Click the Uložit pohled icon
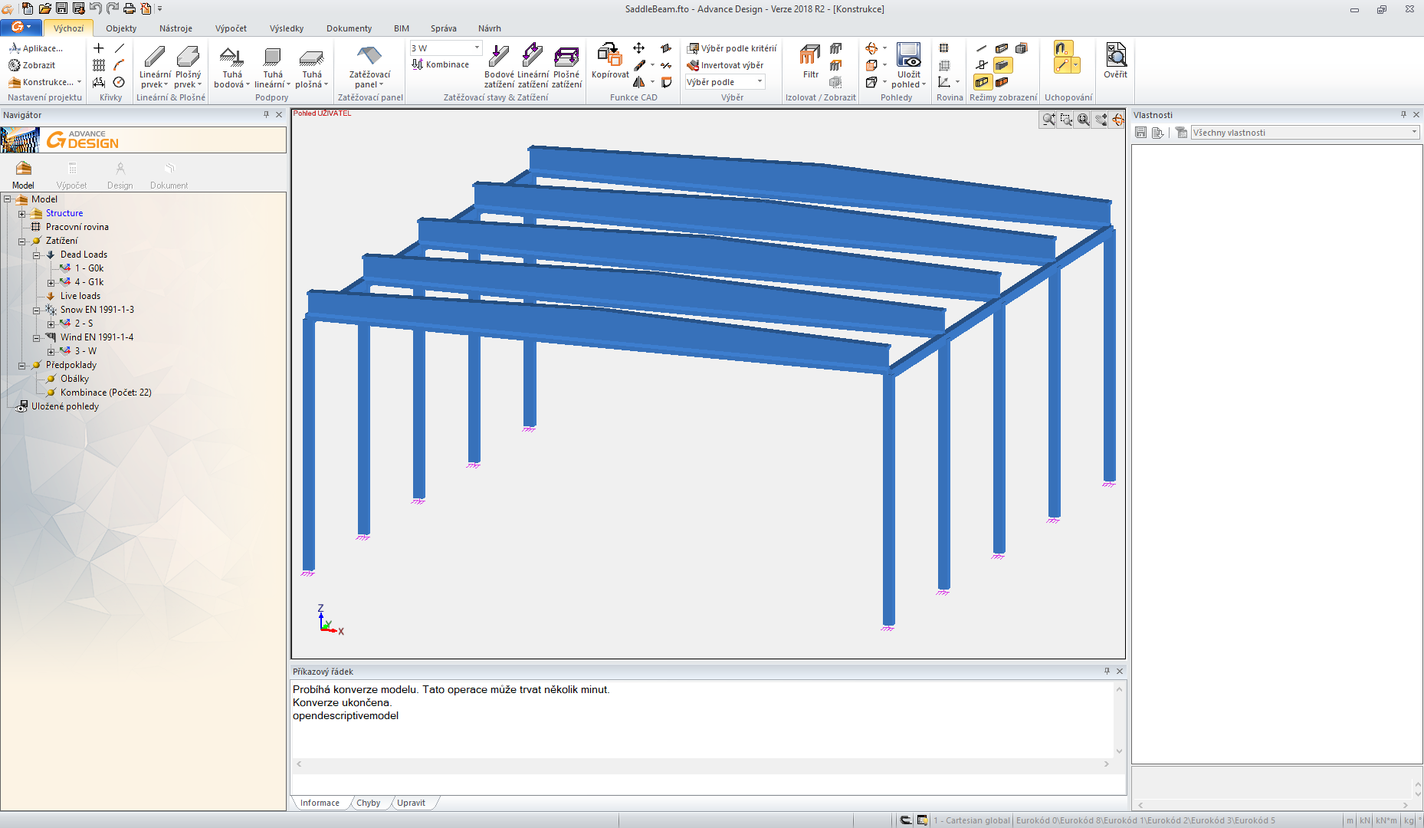1424x828 pixels. (x=908, y=56)
